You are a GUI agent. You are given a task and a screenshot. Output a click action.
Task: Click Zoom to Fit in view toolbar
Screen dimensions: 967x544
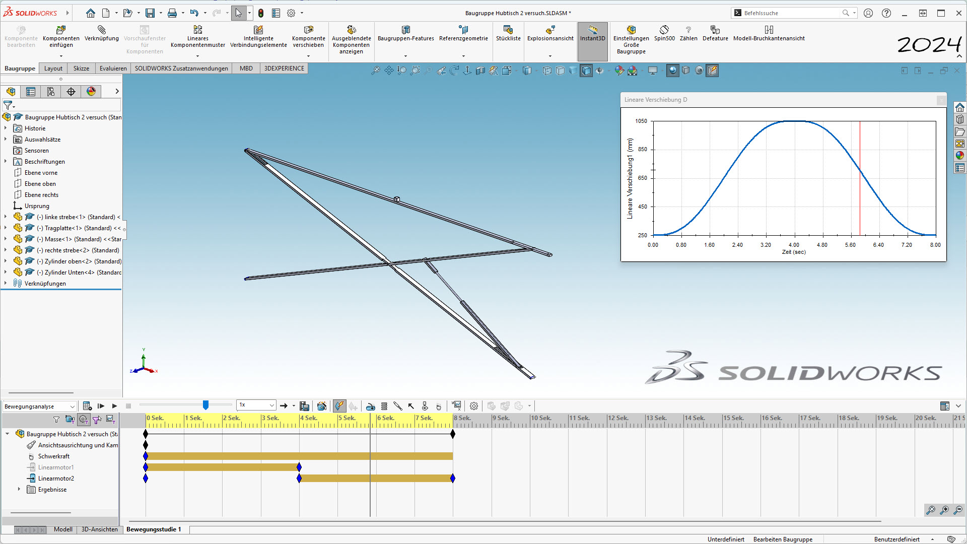coord(376,71)
